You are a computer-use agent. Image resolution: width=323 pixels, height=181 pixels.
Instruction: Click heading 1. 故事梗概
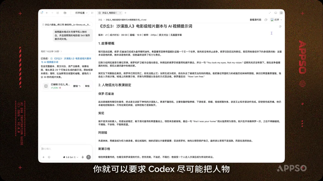[106, 43]
